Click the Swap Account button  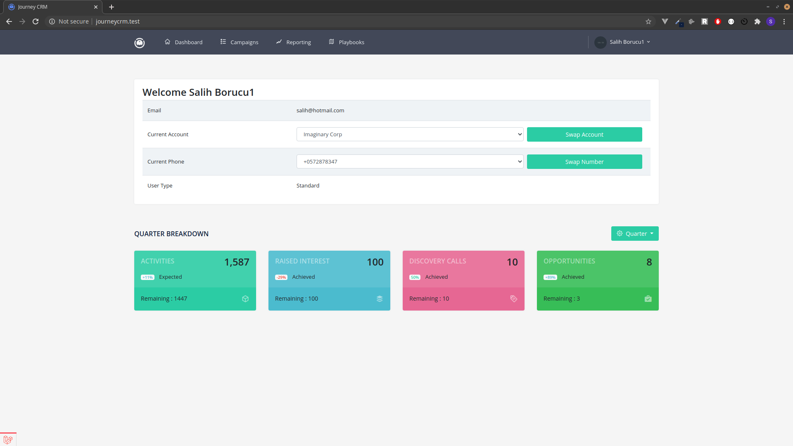(584, 134)
